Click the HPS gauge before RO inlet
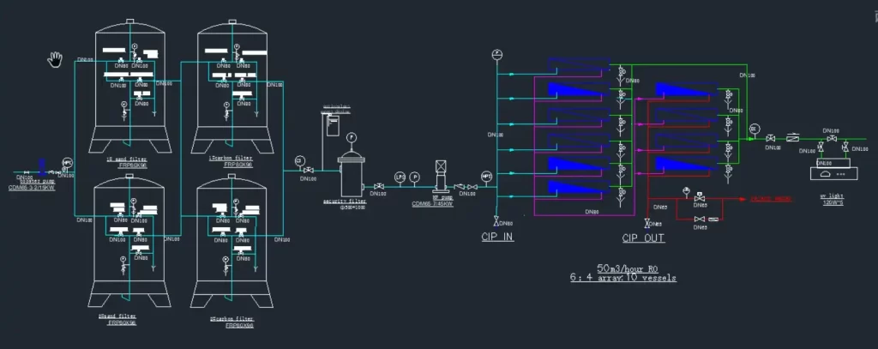Screen dimensions: 878x349 (486, 175)
